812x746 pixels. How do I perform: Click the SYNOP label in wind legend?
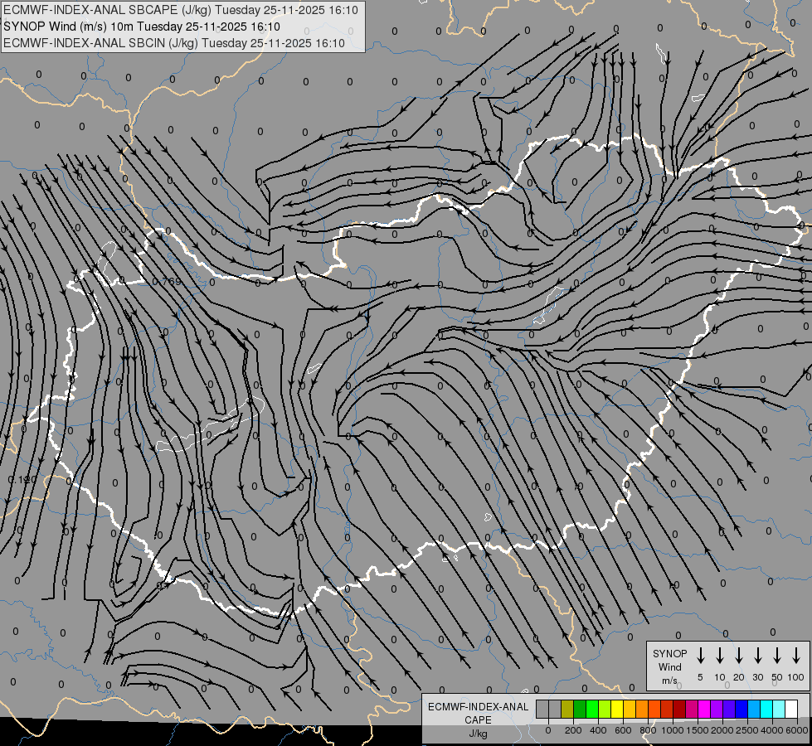click(669, 653)
